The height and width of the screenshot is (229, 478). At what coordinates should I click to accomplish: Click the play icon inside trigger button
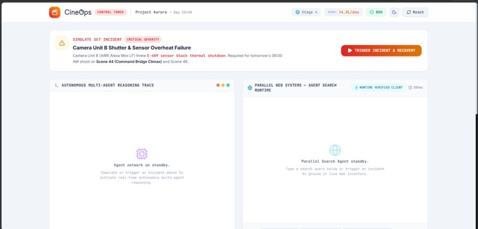click(350, 50)
